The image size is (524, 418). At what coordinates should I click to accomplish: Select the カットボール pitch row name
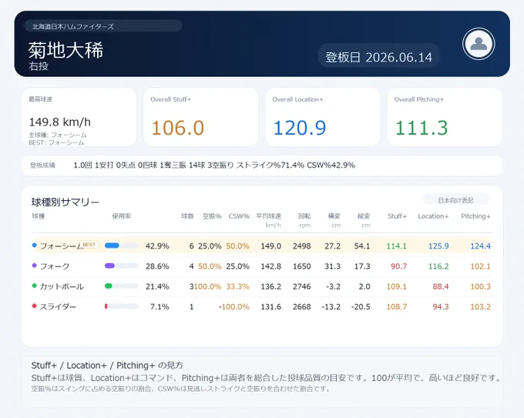[x=62, y=286]
